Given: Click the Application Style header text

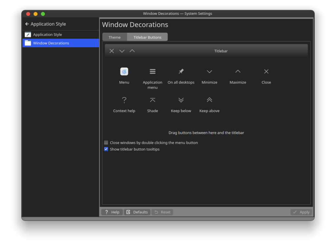Looking at the screenshot, I should click(48, 24).
